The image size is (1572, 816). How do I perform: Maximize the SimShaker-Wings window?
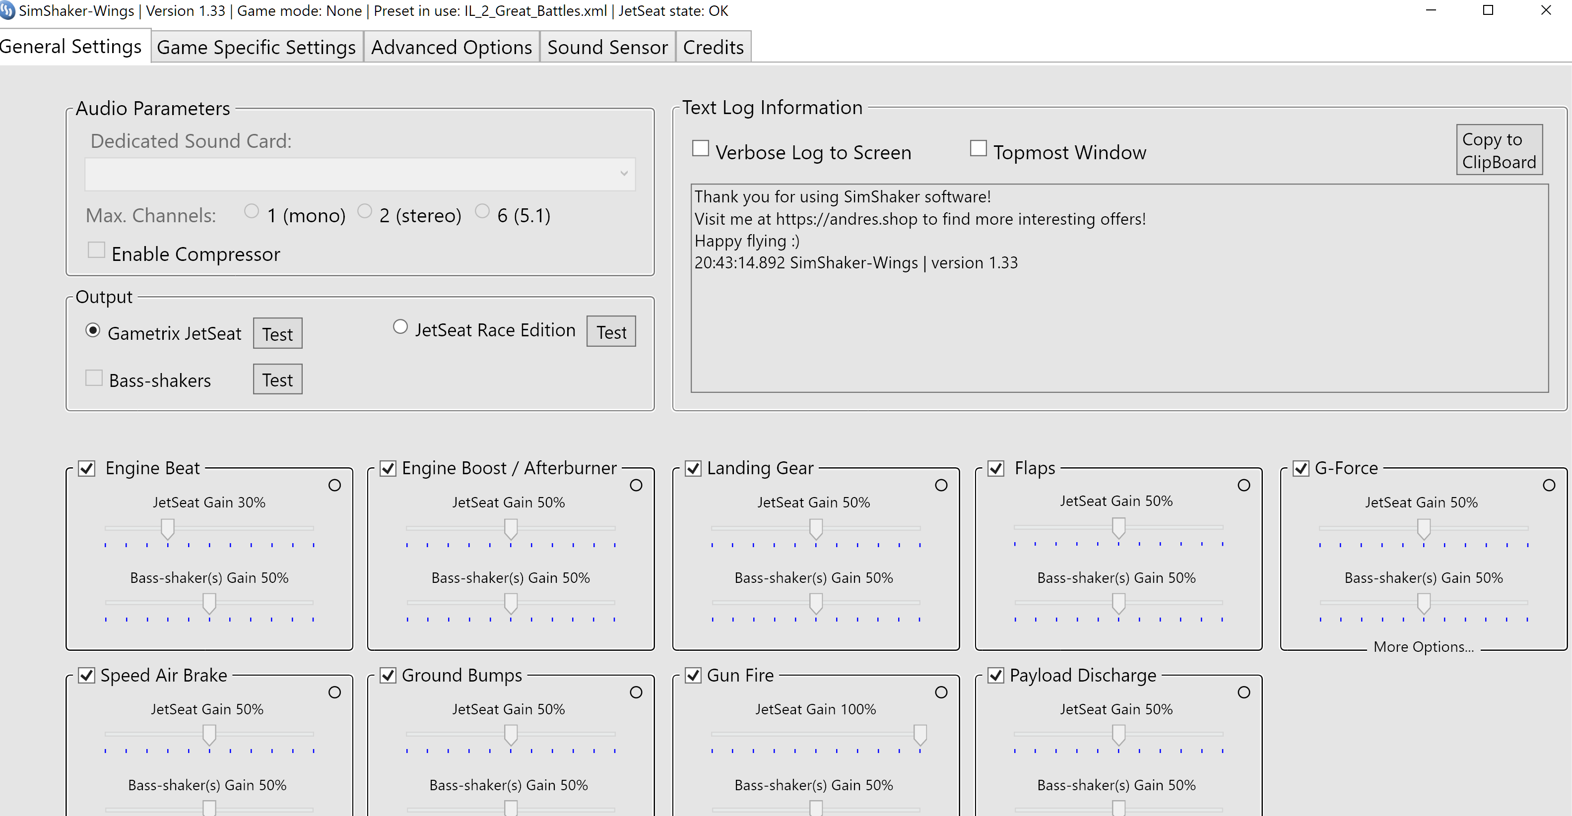[1488, 10]
